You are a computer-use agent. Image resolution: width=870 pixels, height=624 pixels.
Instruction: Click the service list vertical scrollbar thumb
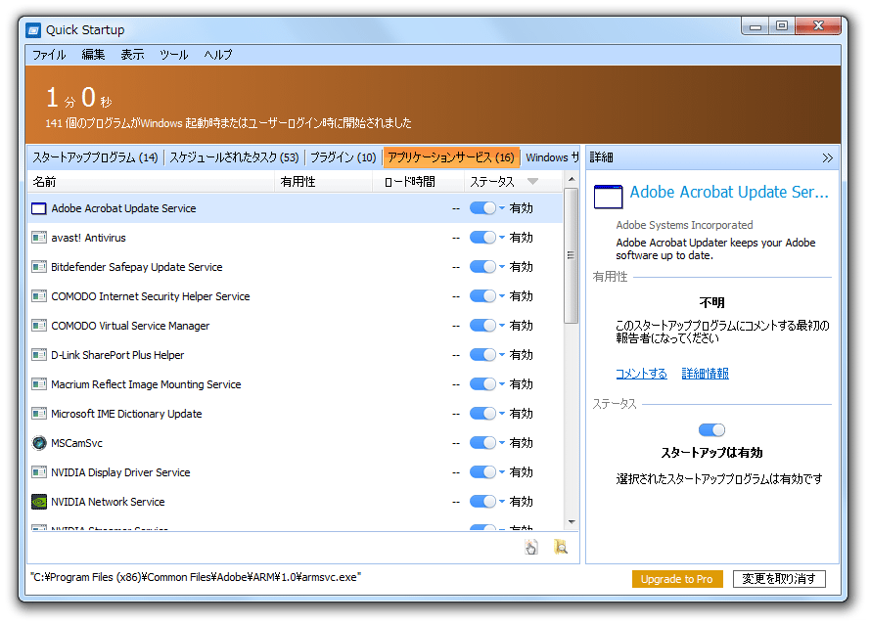point(571,255)
